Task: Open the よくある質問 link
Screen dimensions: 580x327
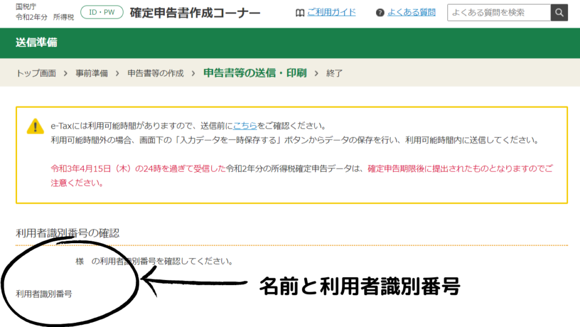Action: coord(411,12)
